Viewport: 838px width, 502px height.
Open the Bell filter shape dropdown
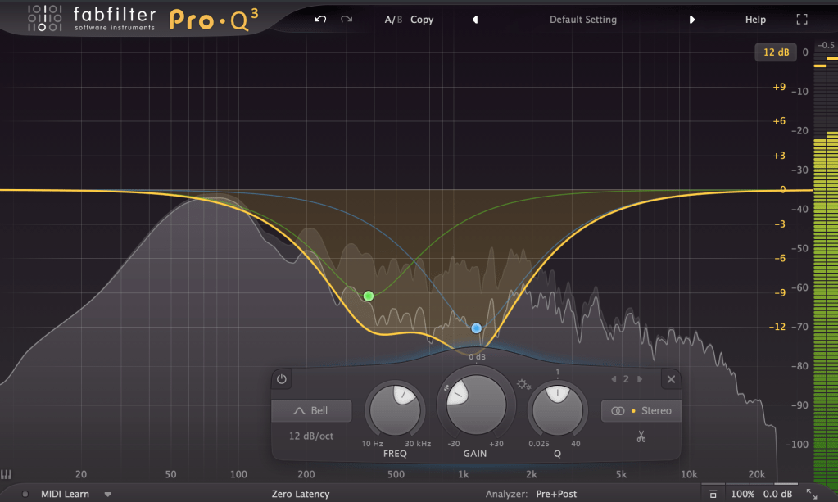[311, 411]
